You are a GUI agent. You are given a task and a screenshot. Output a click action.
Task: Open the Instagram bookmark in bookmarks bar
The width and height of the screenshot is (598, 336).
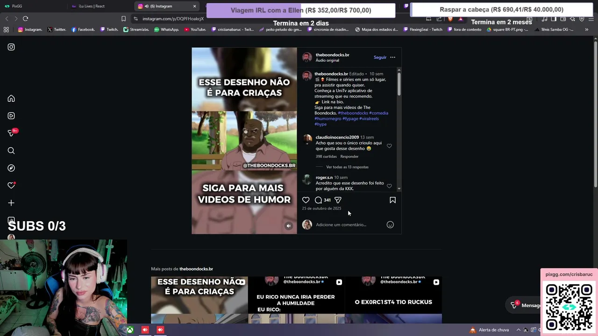[x=30, y=29]
